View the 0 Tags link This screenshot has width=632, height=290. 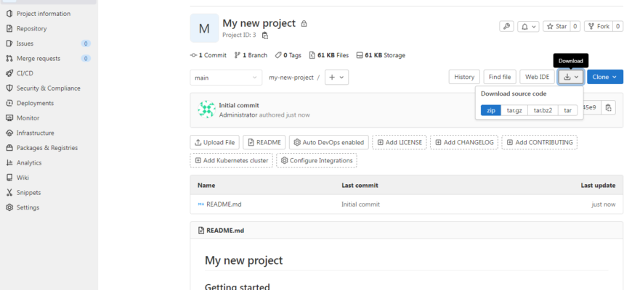(x=288, y=56)
